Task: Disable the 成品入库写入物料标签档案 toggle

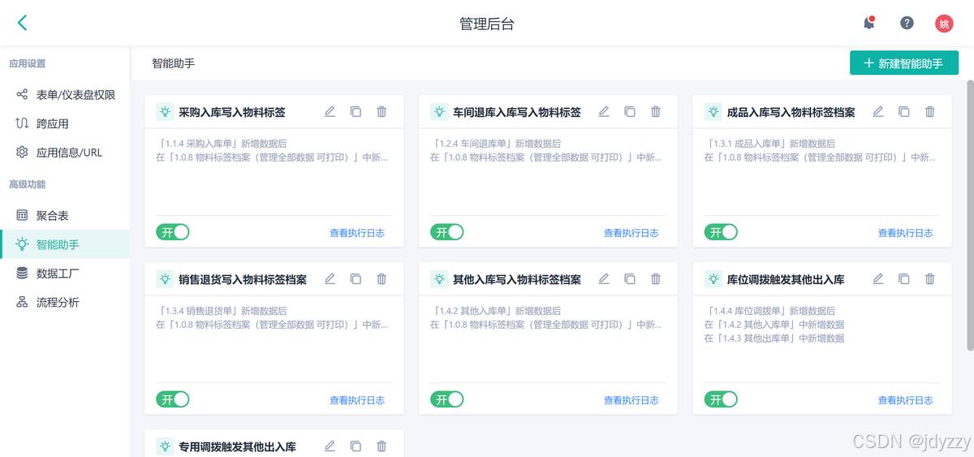Action: pyautogui.click(x=721, y=232)
